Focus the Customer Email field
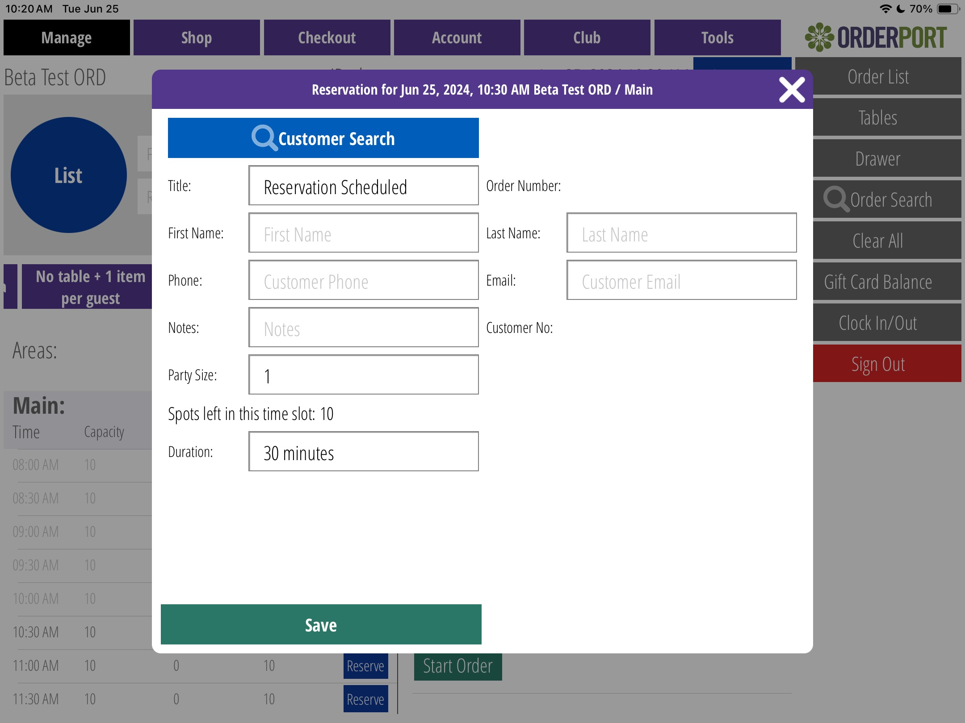 (x=681, y=281)
